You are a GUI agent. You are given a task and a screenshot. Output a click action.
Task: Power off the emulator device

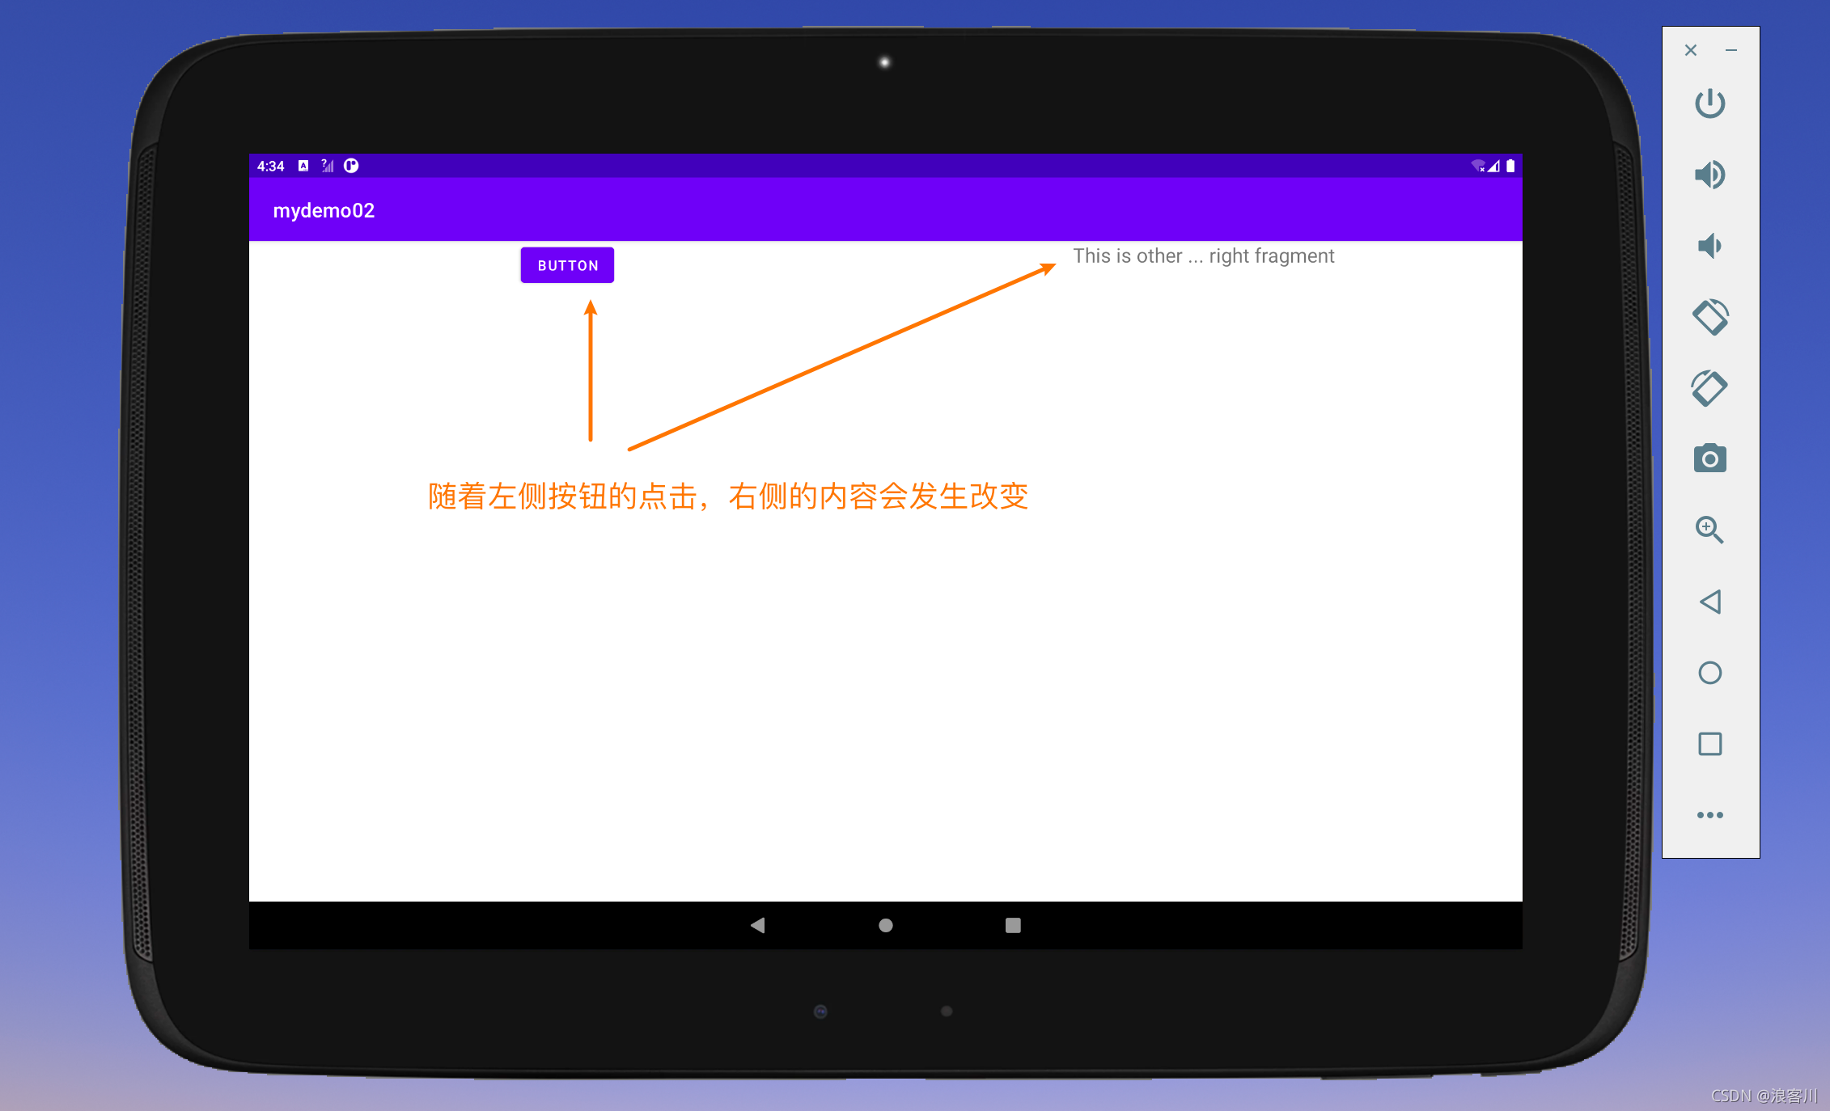tap(1710, 103)
